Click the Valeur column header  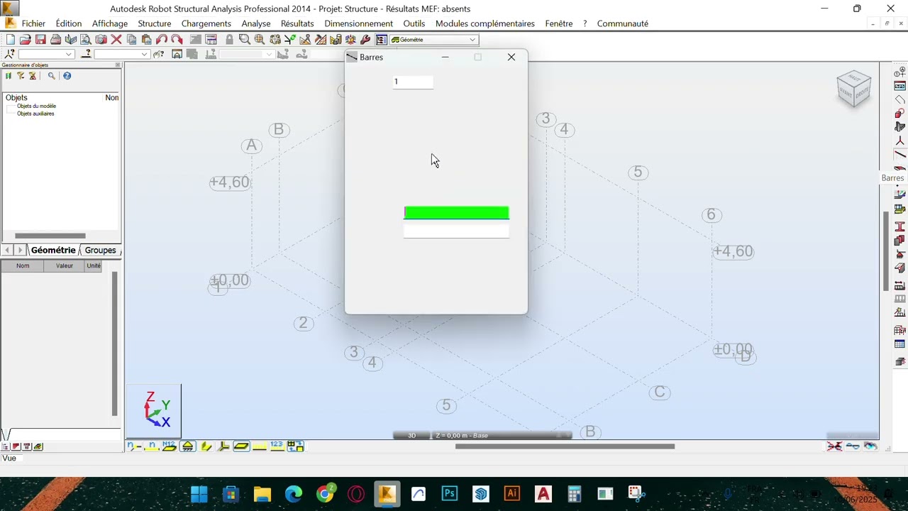click(x=65, y=265)
